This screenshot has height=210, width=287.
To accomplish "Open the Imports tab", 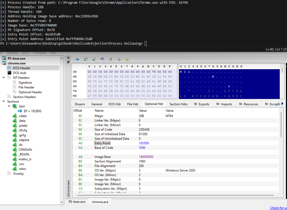I will [224, 104].
